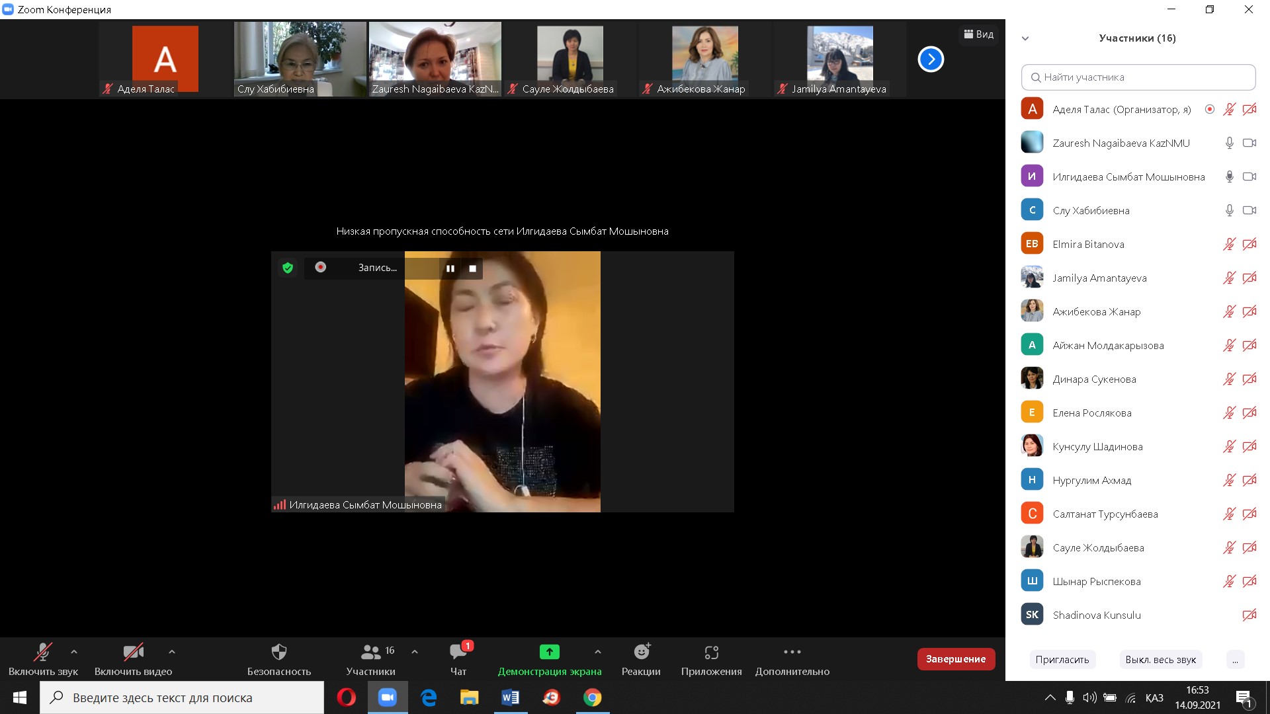Go to next page of video thumbnails
The height and width of the screenshot is (714, 1270).
930,59
